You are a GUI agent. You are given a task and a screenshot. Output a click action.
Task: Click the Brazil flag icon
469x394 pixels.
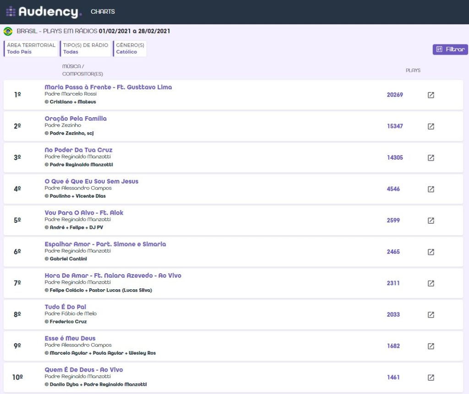coord(8,32)
